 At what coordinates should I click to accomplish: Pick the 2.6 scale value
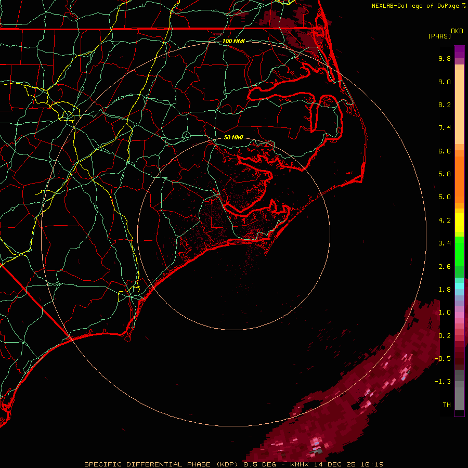click(445, 267)
